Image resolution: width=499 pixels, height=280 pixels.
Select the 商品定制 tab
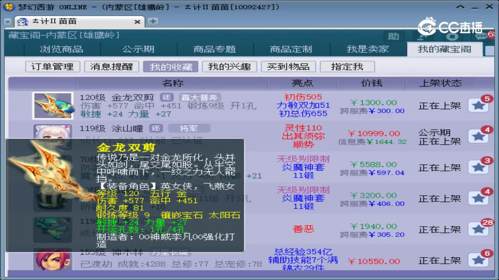pyautogui.click(x=291, y=49)
